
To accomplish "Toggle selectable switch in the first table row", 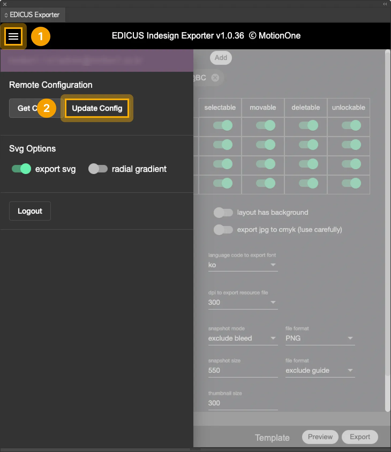I will (223, 125).
